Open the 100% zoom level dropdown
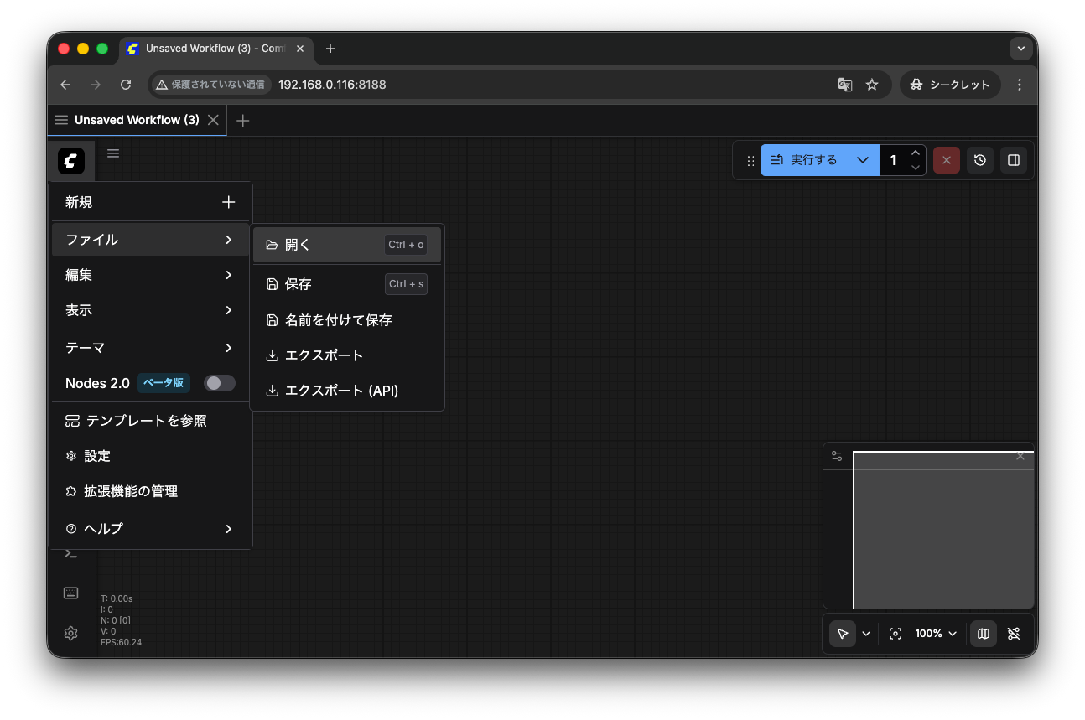 coord(936,634)
